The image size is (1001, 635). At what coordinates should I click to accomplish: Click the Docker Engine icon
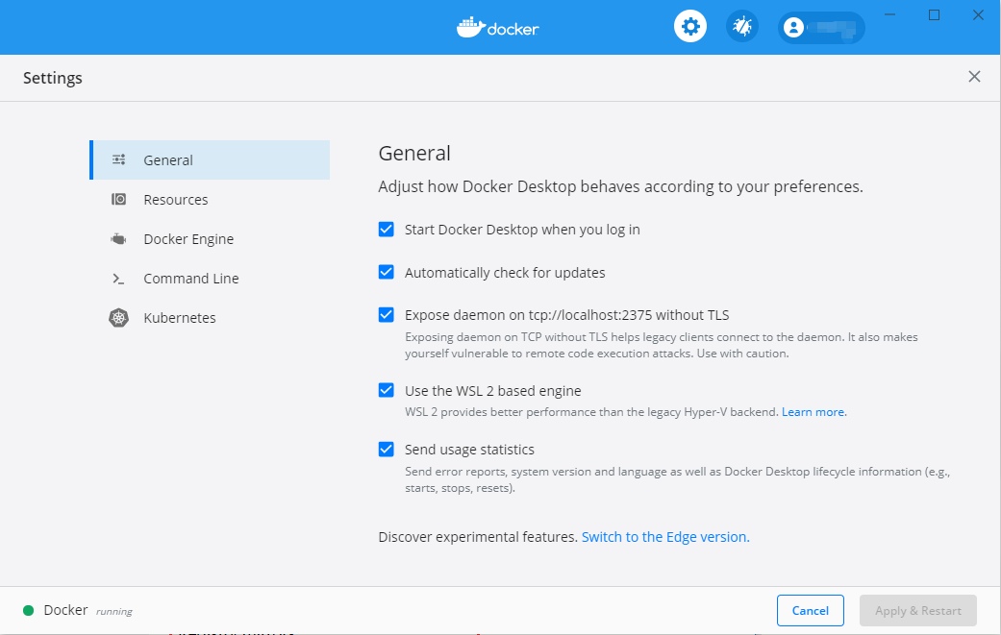[x=118, y=239]
